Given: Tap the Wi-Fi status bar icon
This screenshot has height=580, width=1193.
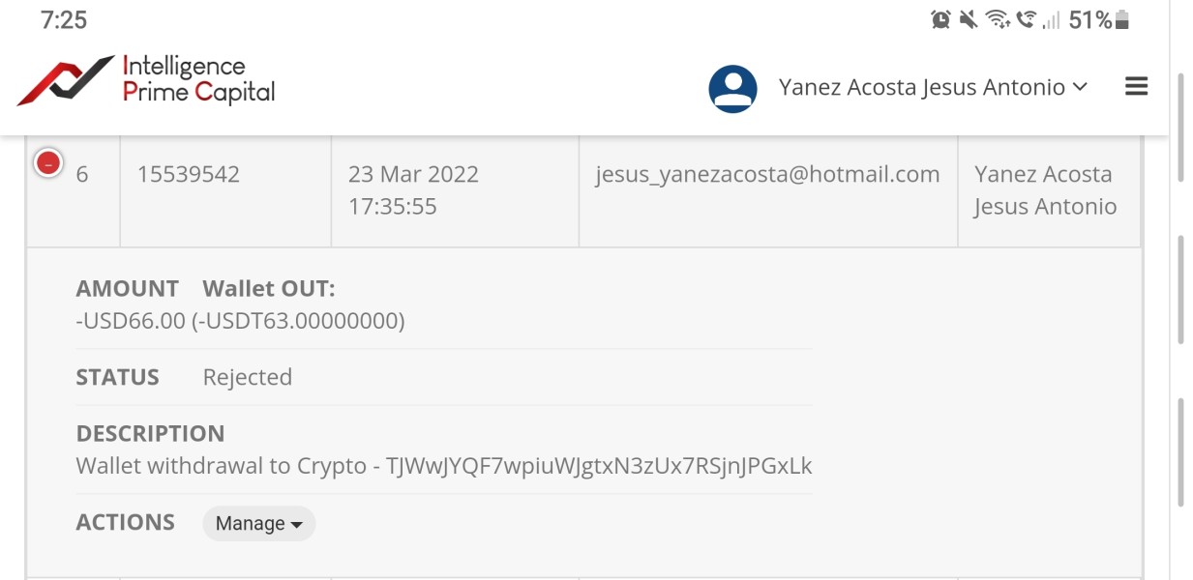Looking at the screenshot, I should (997, 19).
